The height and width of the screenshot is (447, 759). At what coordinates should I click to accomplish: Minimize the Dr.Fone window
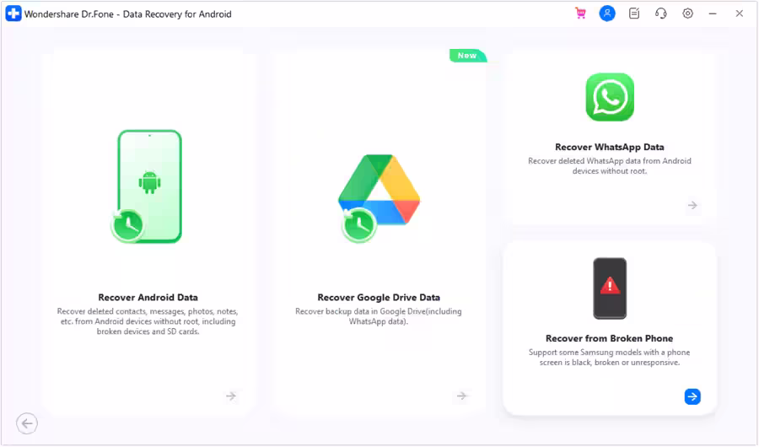click(713, 13)
